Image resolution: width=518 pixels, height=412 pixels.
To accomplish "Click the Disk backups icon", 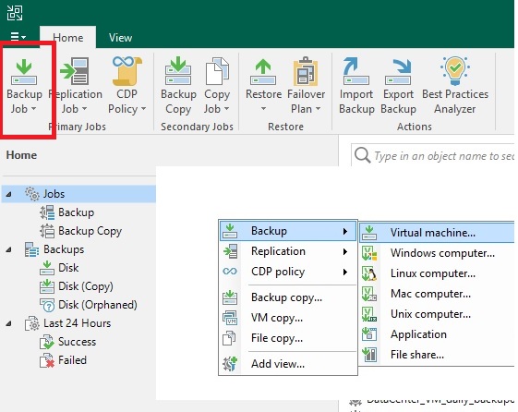I will [x=47, y=268].
